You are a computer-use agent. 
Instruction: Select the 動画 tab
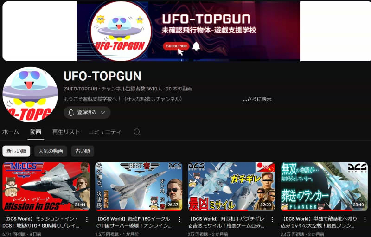[x=36, y=132]
